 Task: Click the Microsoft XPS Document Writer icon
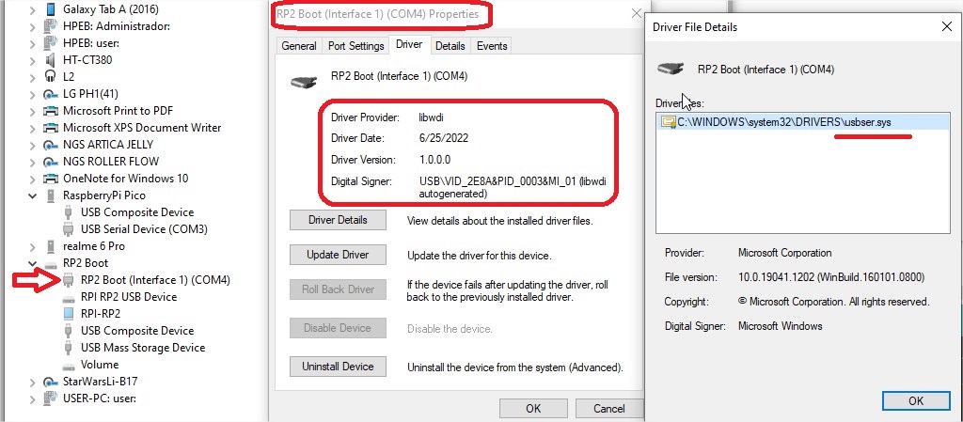click(x=52, y=128)
